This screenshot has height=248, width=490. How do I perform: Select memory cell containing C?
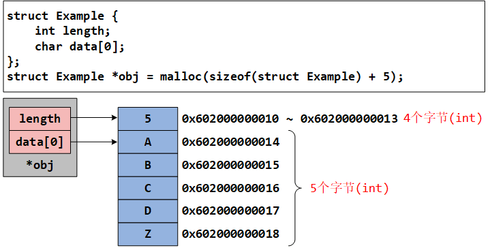148,188
